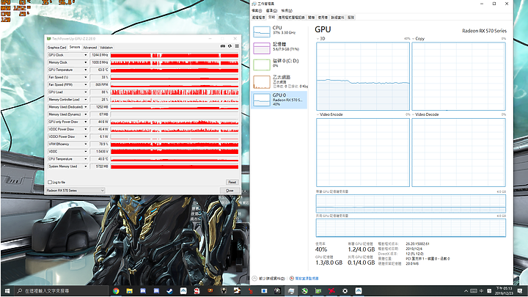Open Steam from the taskbar
The image size is (528, 297).
[169, 291]
